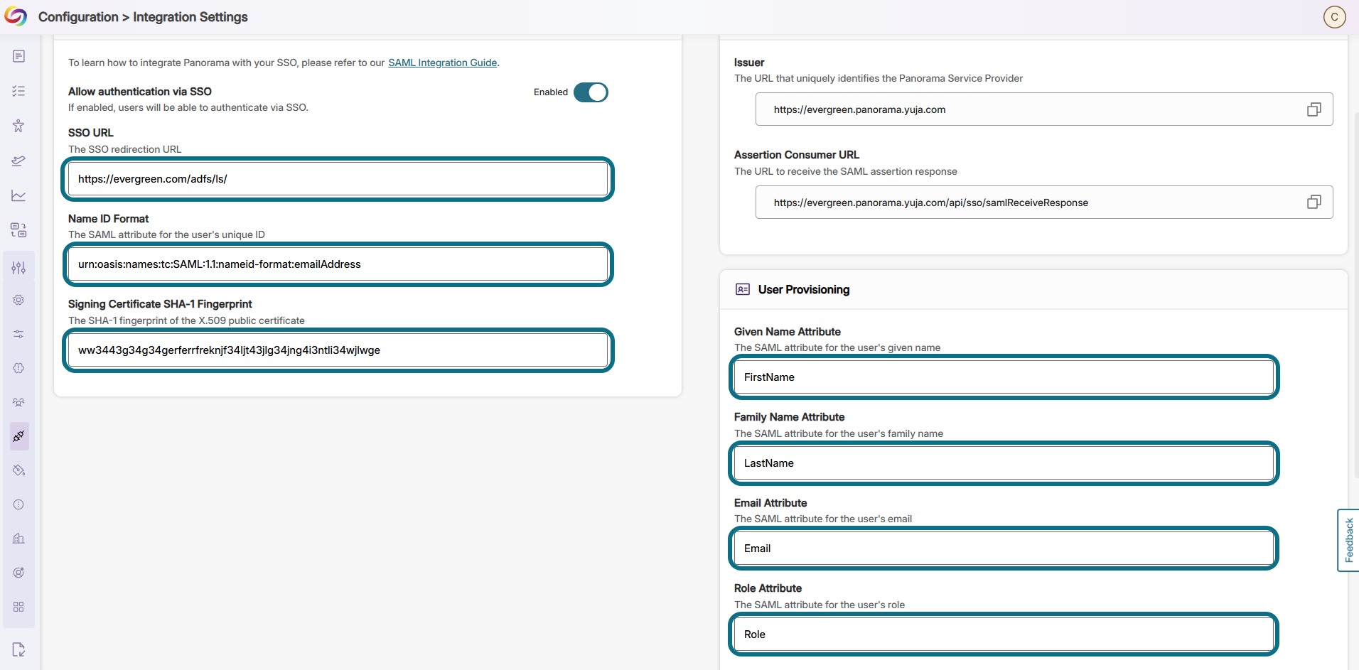This screenshot has height=670, width=1359.
Task: Copy the Assertion Consumer URL with the copy icon
Action: click(1314, 202)
